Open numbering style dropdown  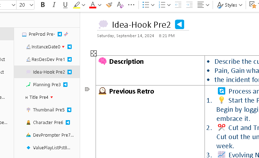point(169,5)
